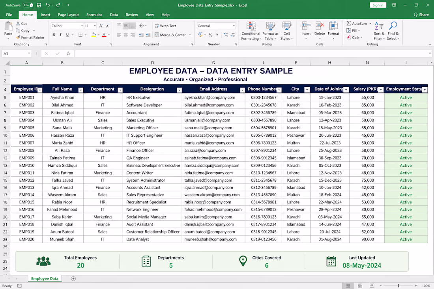Open the City column filter dropdown
This screenshot has width=434, height=289.
click(307, 89)
